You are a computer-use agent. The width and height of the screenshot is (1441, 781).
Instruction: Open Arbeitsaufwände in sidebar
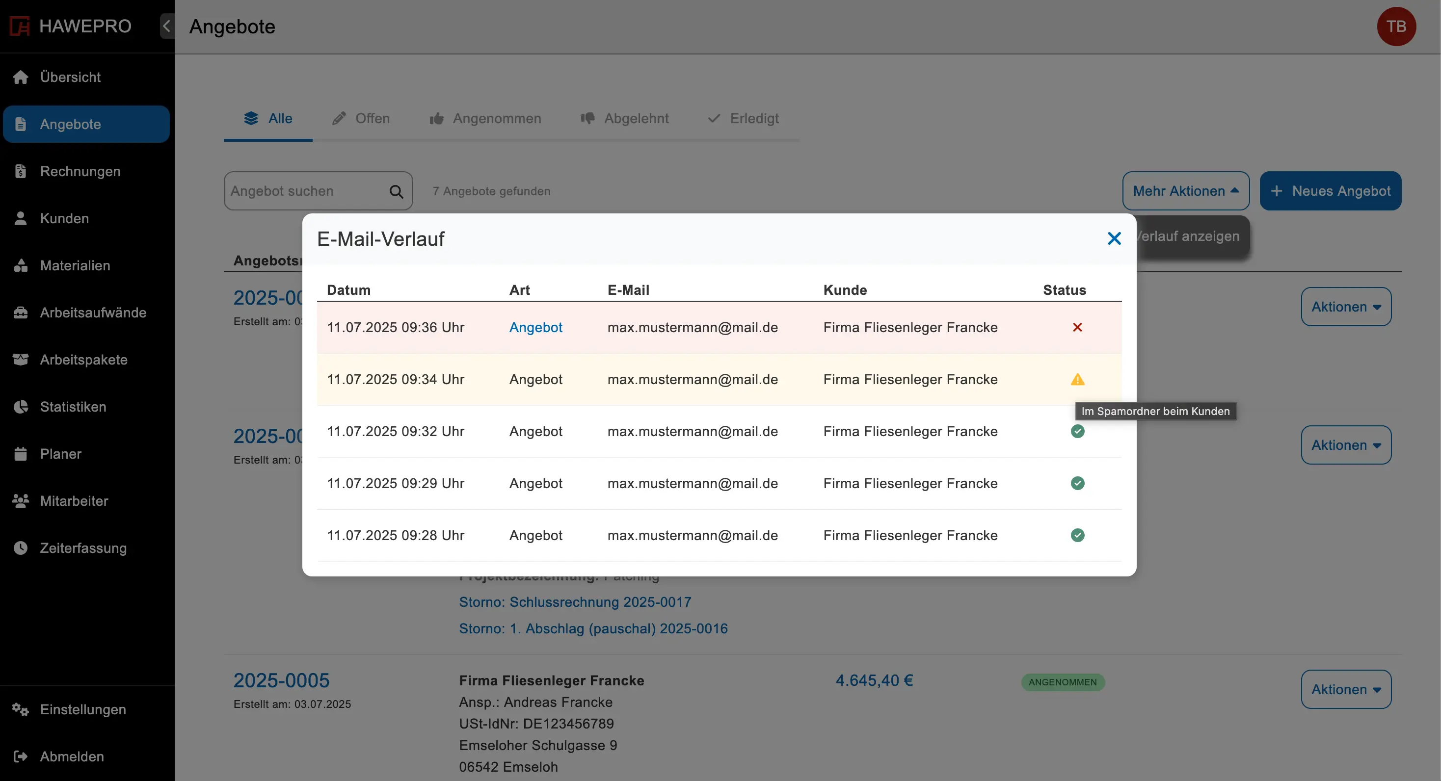(x=86, y=312)
